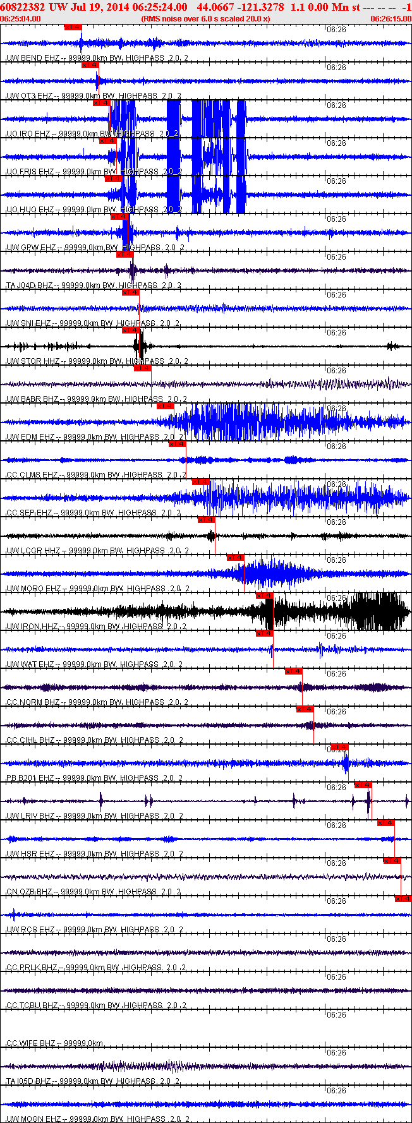
Task: Click the arrival pick on UO FRIS trace
Action: tap(107, 141)
